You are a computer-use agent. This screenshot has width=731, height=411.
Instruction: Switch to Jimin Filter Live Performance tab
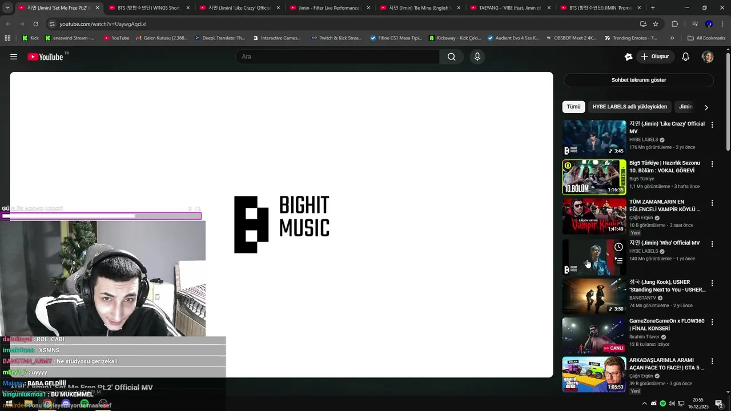[329, 8]
